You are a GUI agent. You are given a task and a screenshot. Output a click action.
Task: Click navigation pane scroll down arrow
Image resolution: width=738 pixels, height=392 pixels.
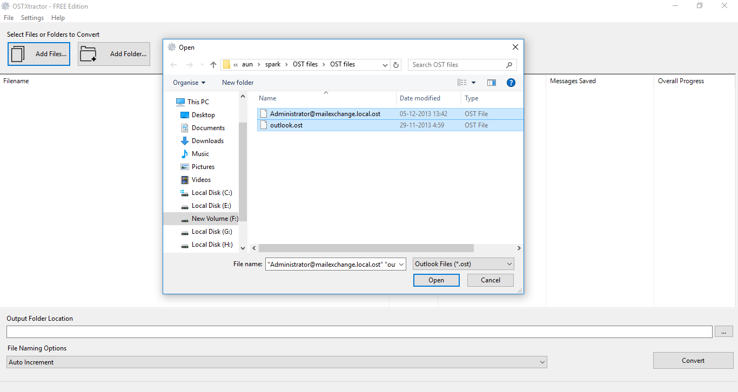click(x=243, y=248)
